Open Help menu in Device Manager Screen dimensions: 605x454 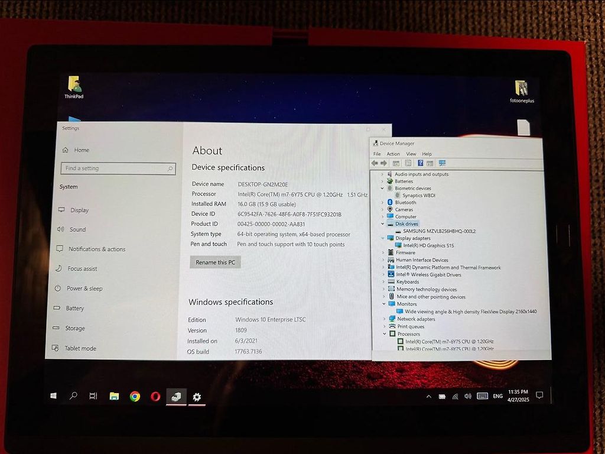click(427, 154)
